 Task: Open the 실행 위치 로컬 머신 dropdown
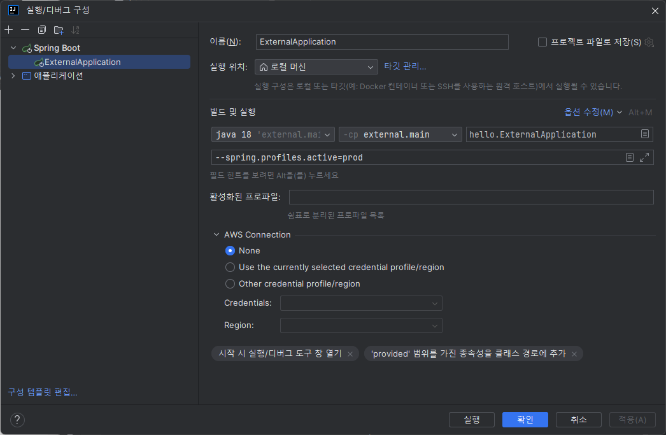(x=316, y=67)
